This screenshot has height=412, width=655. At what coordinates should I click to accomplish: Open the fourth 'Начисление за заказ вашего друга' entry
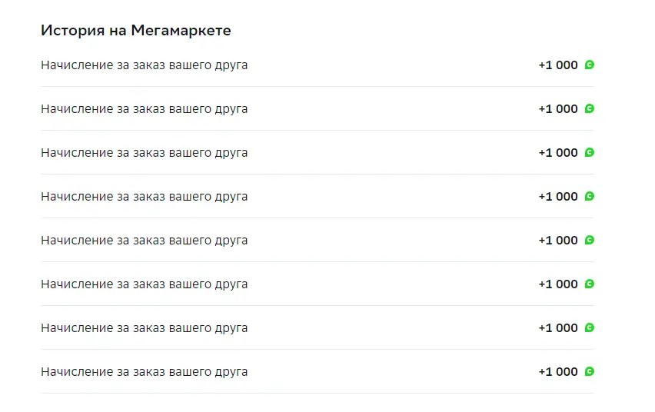pyautogui.click(x=318, y=196)
